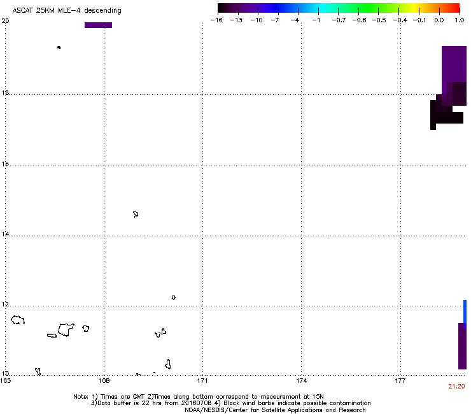Click the "Data buffer is 22 hrs" note line

tap(230, 403)
